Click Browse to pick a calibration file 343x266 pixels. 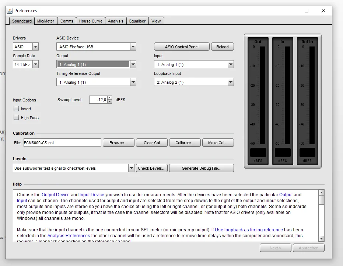tap(118, 143)
